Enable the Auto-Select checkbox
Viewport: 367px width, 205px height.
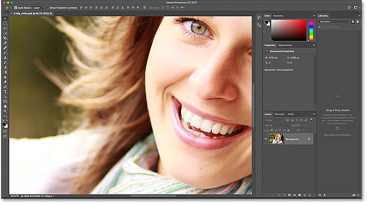(x=16, y=8)
